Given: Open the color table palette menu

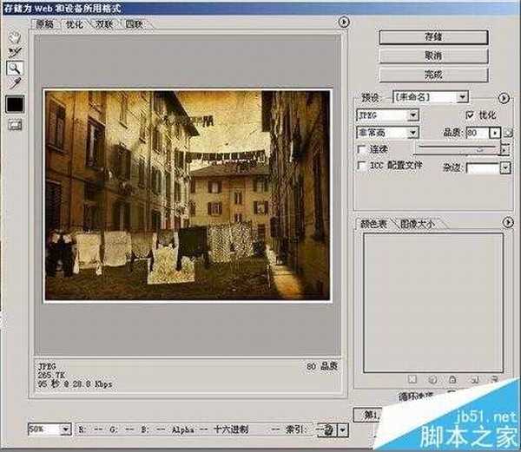Looking at the screenshot, I should click(505, 223).
